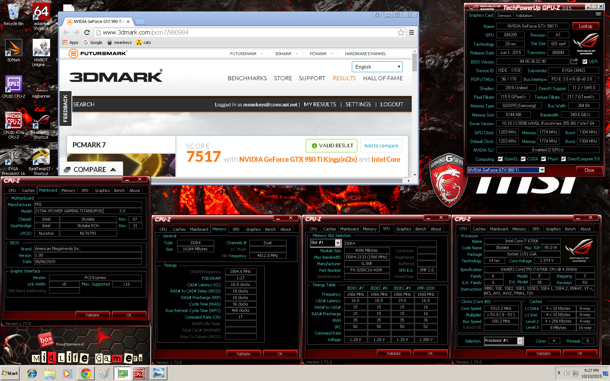Screen dimensions: 610x381
Task: Open the Caches tab in Mainboard CPU-Z window
Action: [x=28, y=190]
